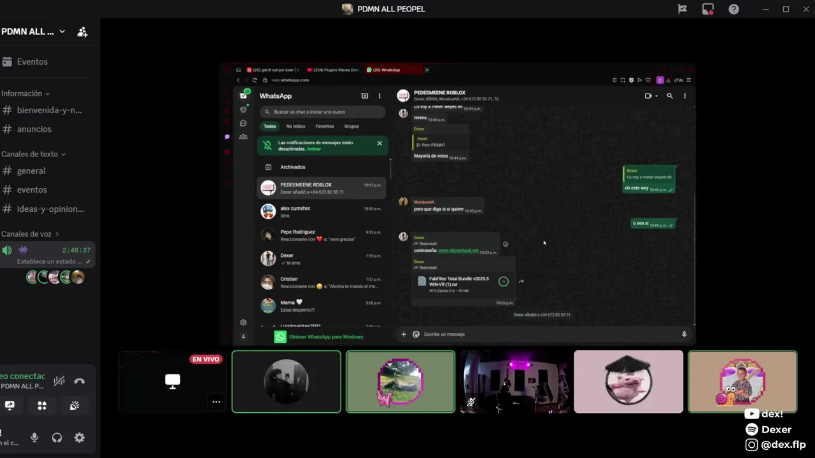Image resolution: width=815 pixels, height=458 pixels.
Task: Click Obtener WhatsApp para Windows
Action: click(x=319, y=337)
